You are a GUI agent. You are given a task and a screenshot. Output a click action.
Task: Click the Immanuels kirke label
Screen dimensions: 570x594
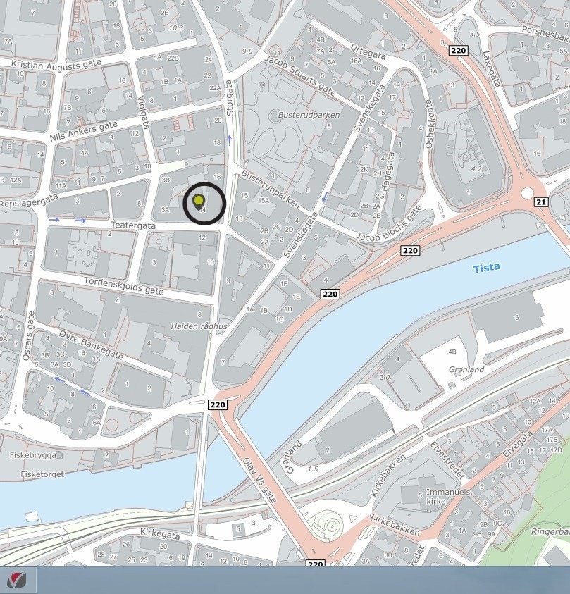click(448, 496)
